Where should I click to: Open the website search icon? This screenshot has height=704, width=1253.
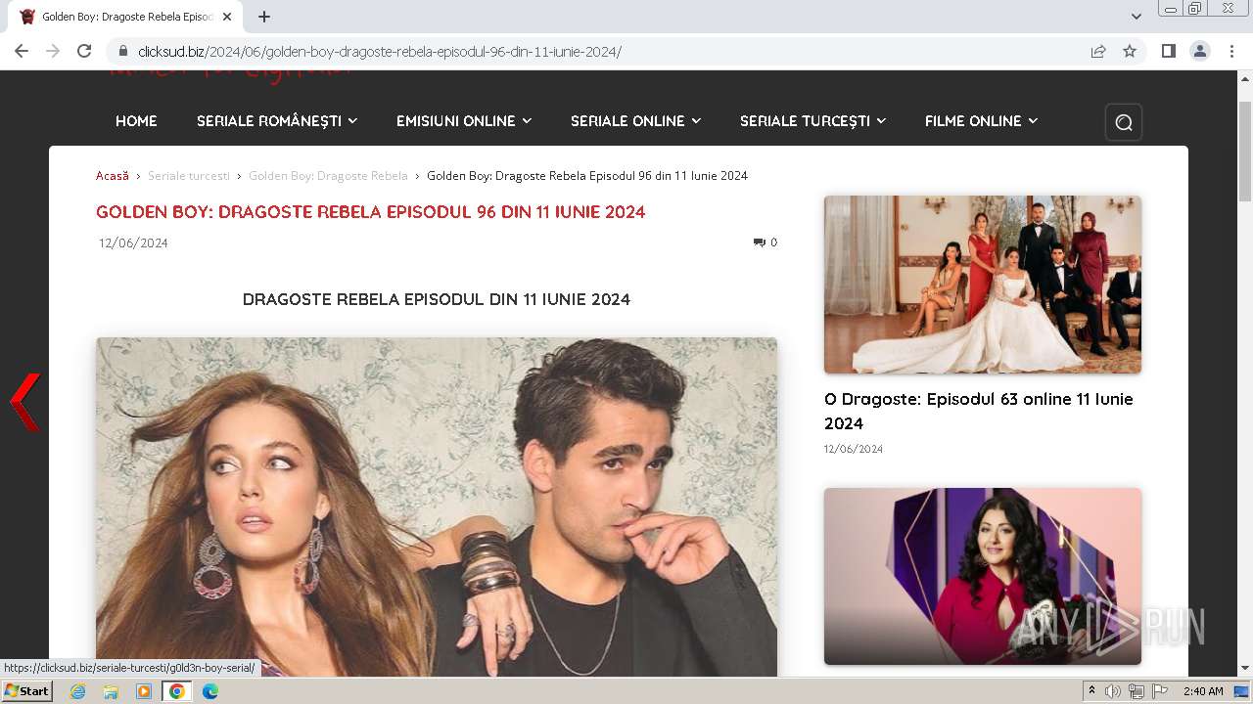(x=1124, y=122)
